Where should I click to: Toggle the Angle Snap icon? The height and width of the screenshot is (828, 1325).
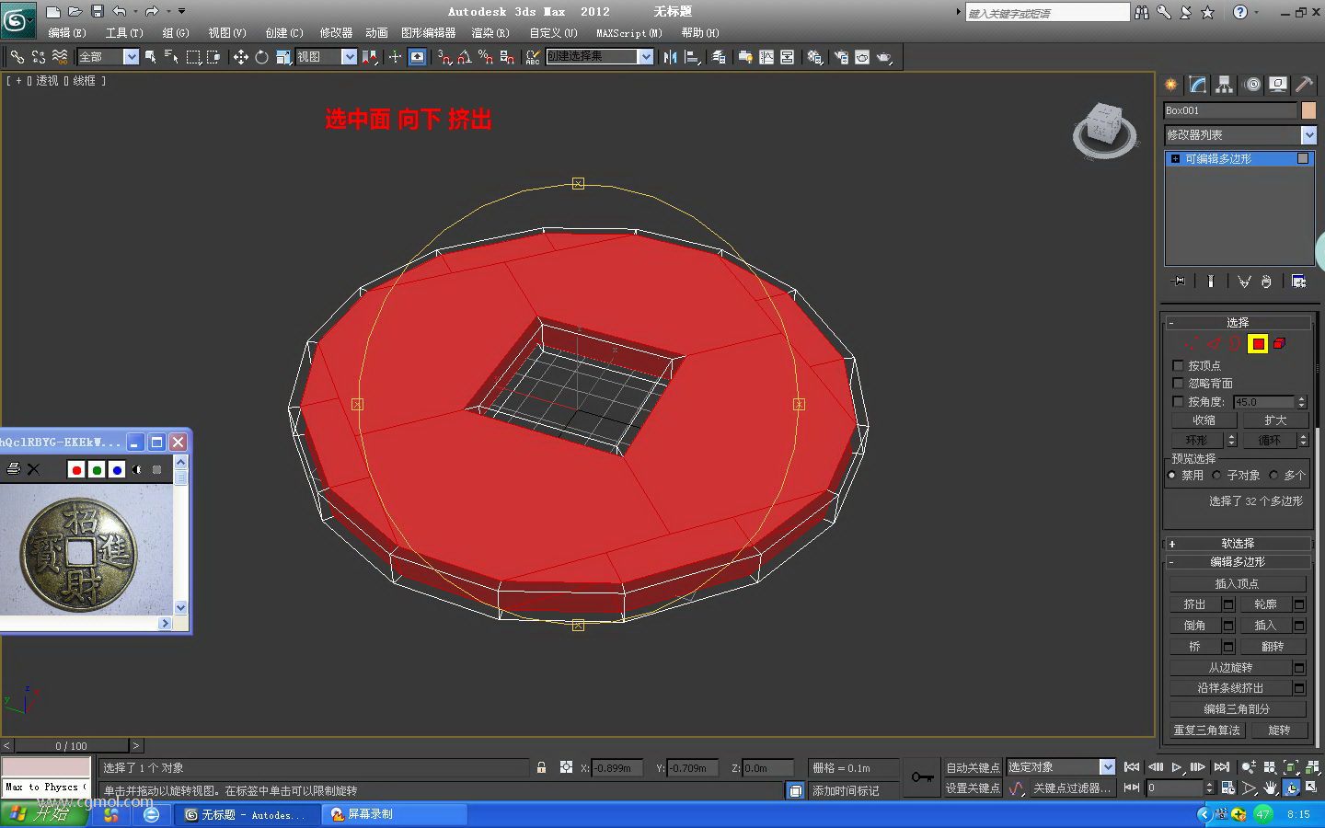(465, 57)
